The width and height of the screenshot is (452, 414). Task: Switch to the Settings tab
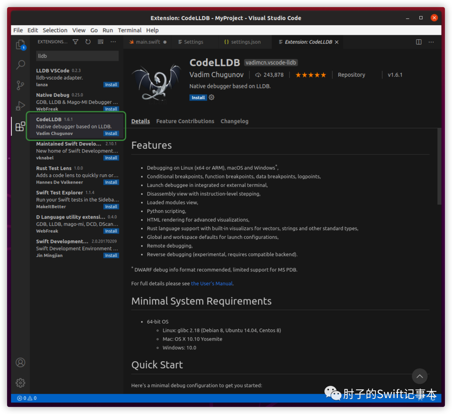pos(193,42)
